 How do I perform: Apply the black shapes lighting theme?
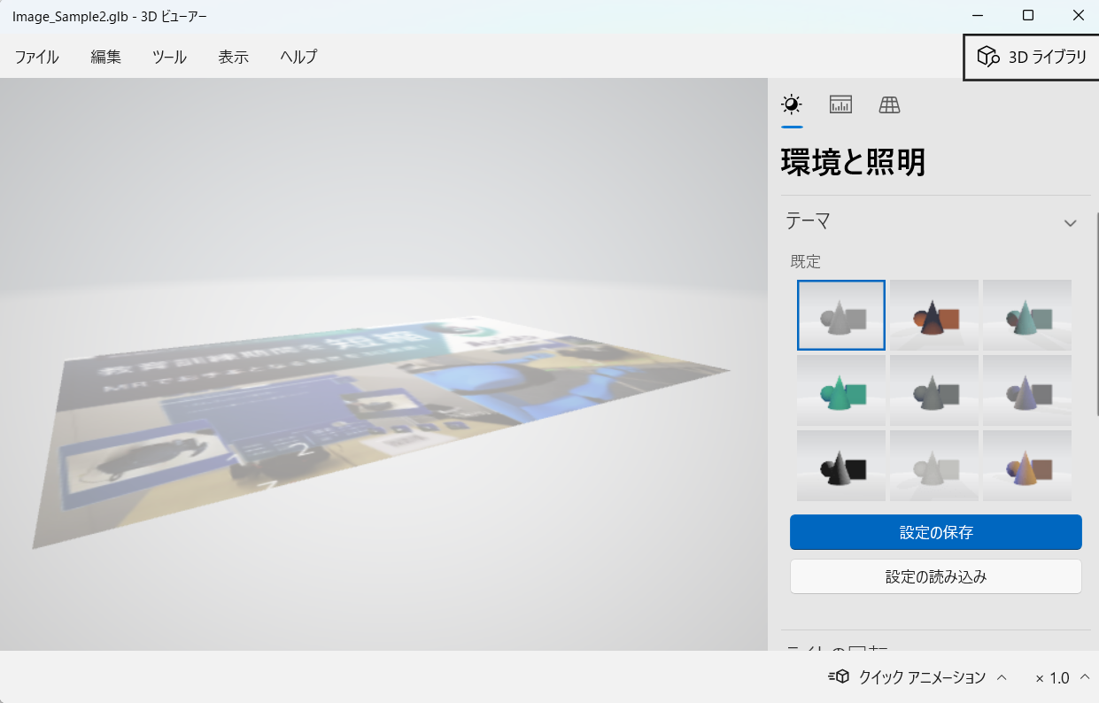[841, 466]
